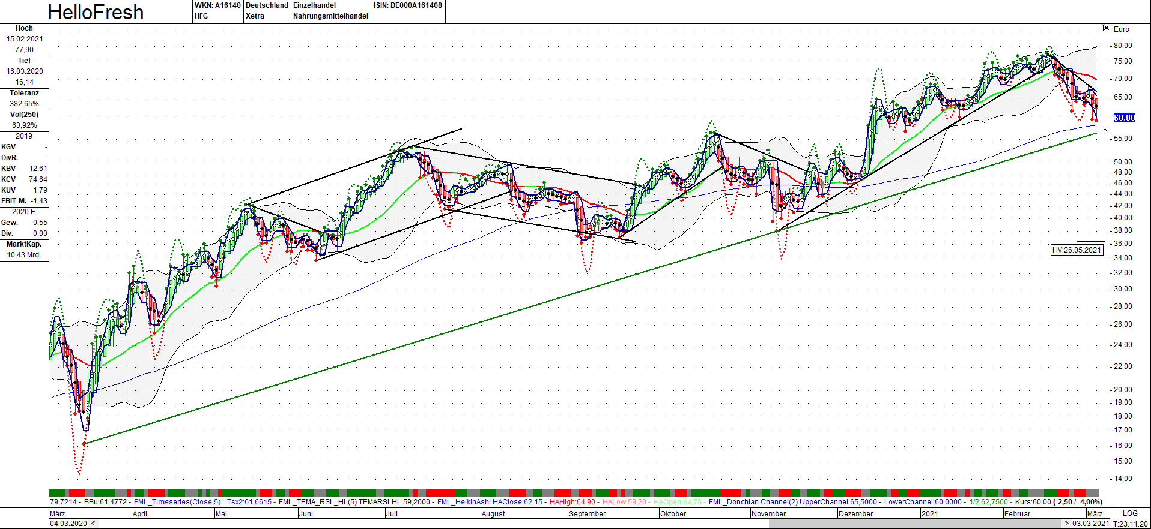Click the April label on the time axis

pyautogui.click(x=140, y=513)
